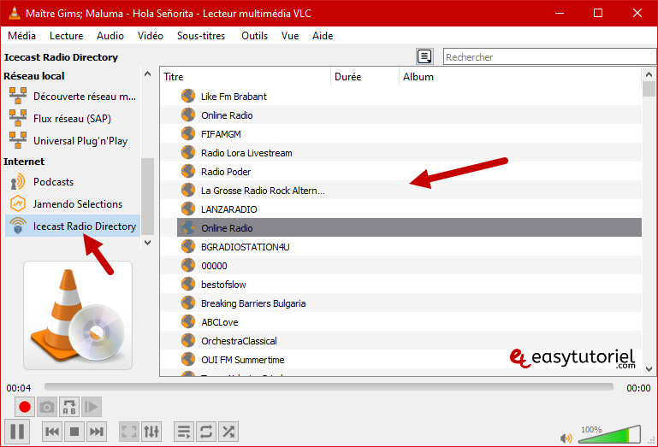Pause playback
The image size is (658, 447).
[x=17, y=431]
